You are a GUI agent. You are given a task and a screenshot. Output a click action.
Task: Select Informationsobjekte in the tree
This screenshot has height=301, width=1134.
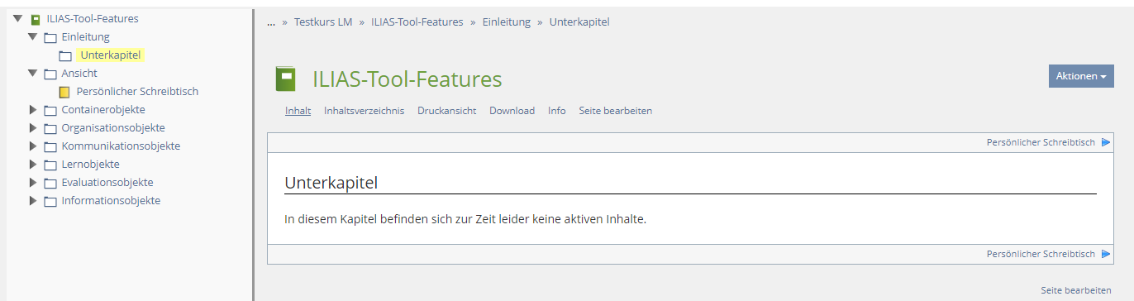tap(111, 201)
